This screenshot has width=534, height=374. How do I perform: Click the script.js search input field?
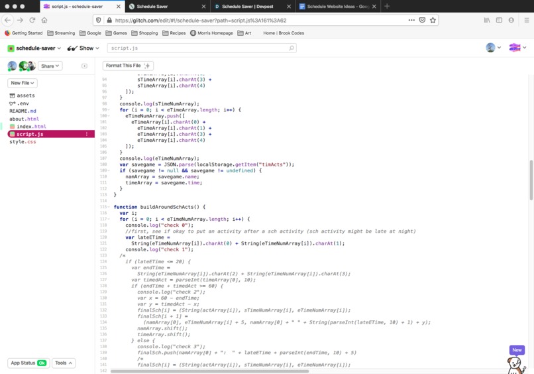click(201, 48)
